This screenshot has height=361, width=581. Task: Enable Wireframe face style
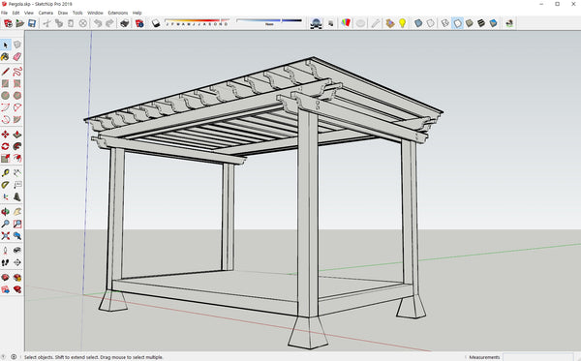(445, 23)
